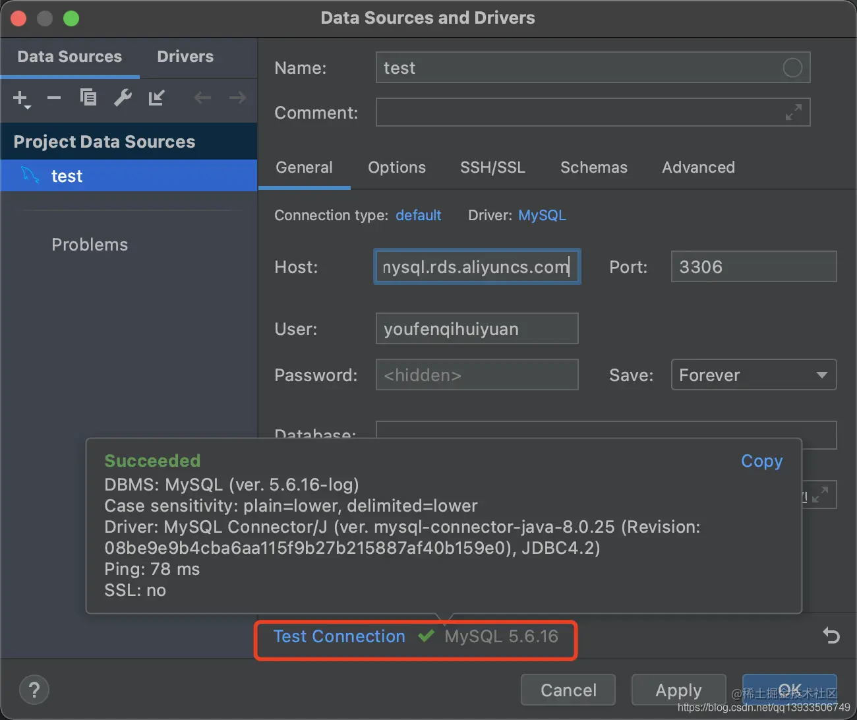
Task: Focus the Host input field
Action: [477, 266]
